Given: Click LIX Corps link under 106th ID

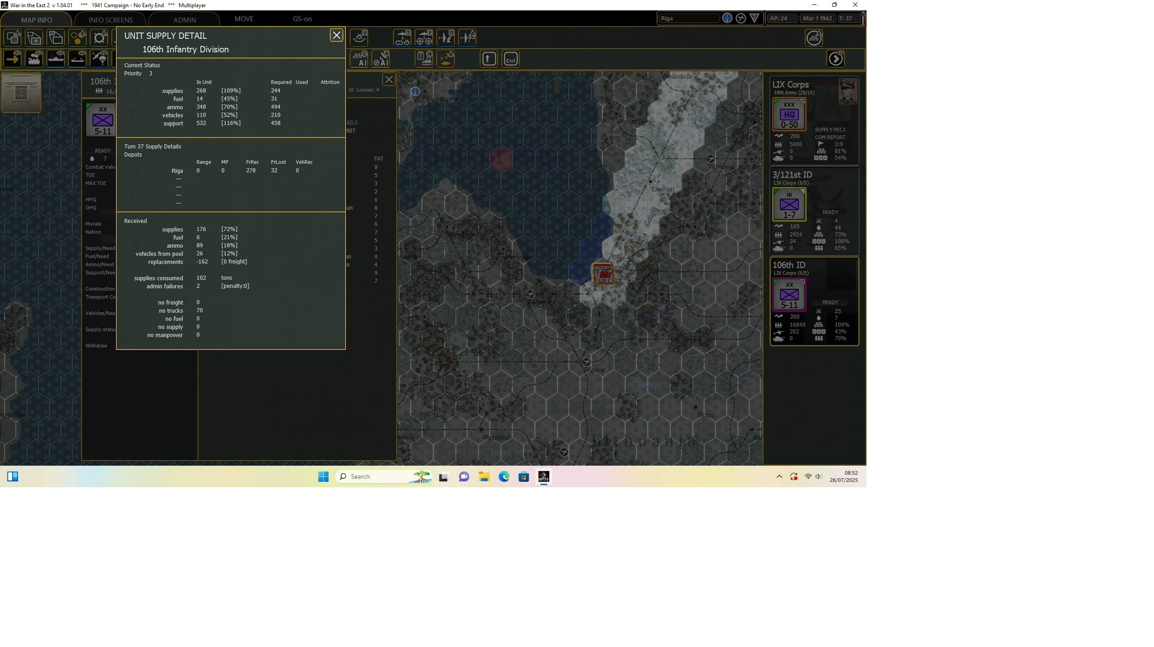Looking at the screenshot, I should (791, 273).
